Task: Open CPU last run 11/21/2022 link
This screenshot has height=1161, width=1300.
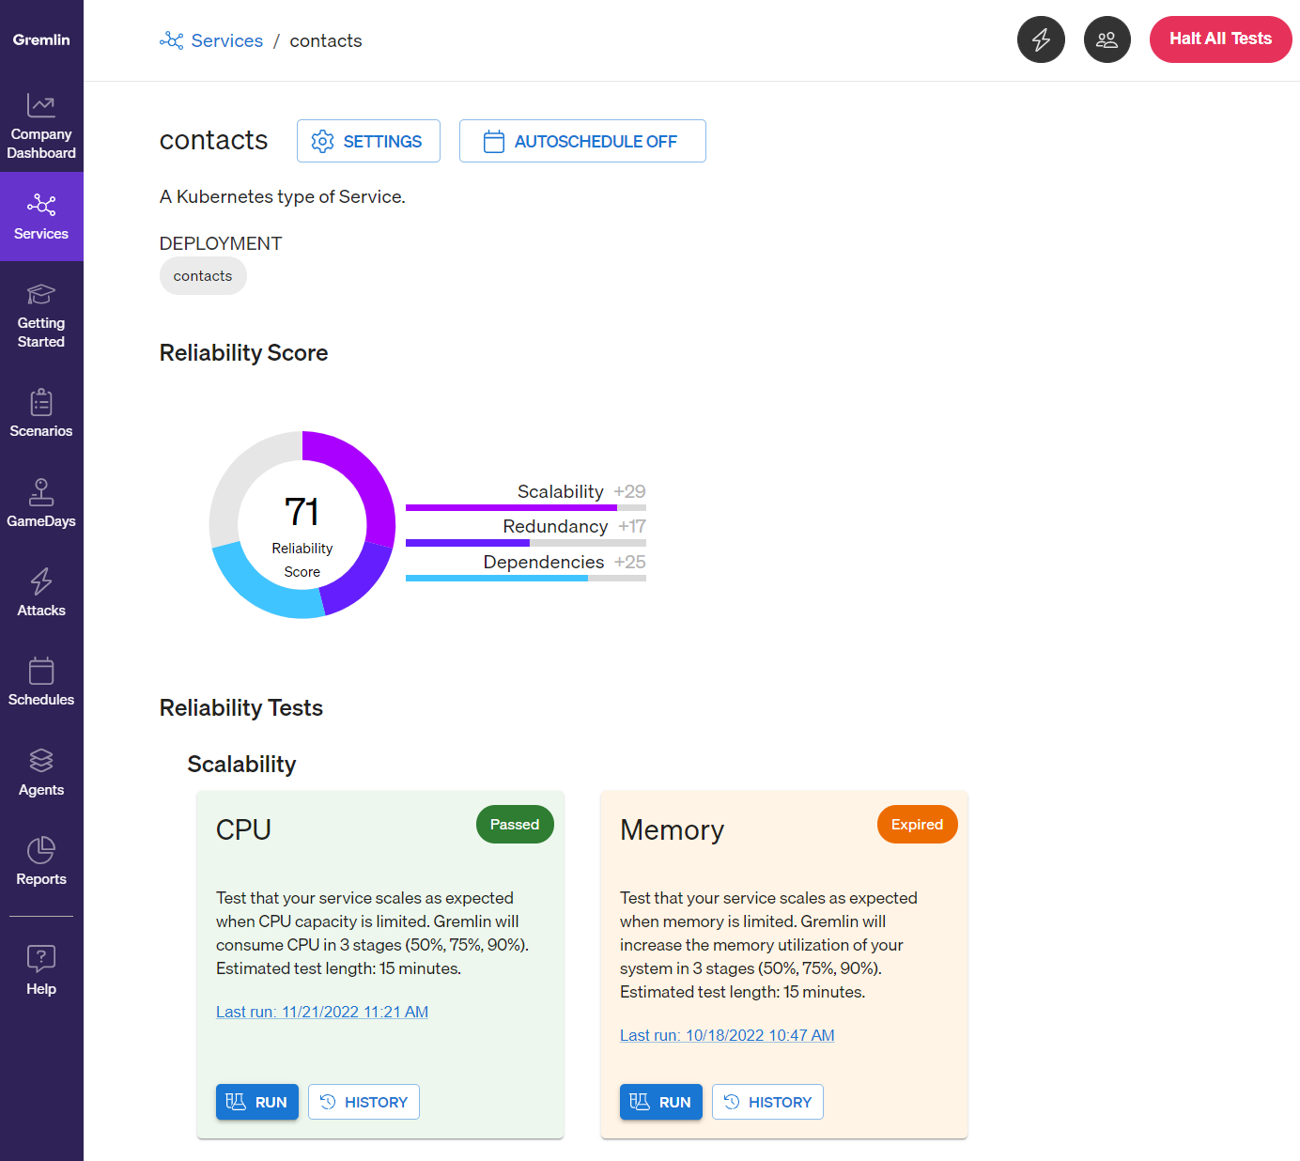Action: (x=322, y=1012)
